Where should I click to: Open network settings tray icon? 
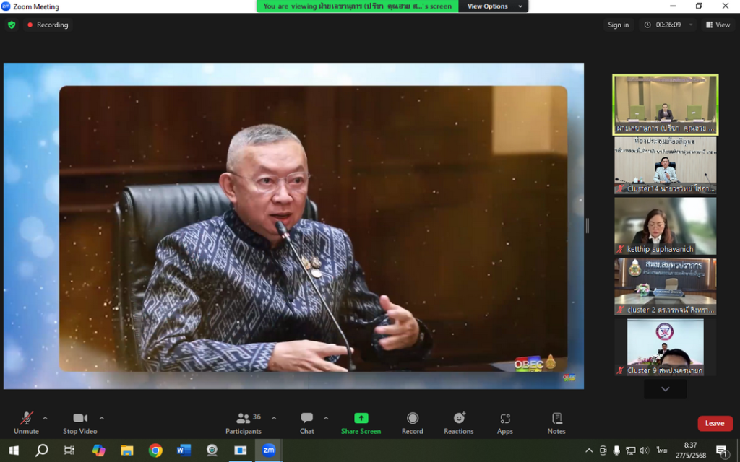pos(630,450)
